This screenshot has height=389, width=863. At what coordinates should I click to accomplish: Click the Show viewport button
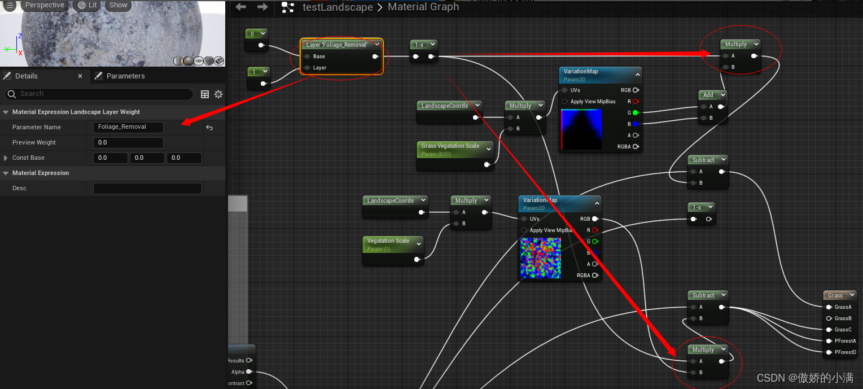click(x=118, y=5)
